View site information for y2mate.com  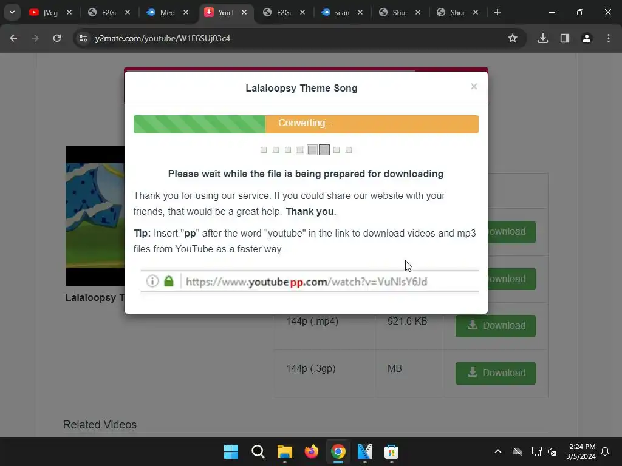tap(83, 38)
